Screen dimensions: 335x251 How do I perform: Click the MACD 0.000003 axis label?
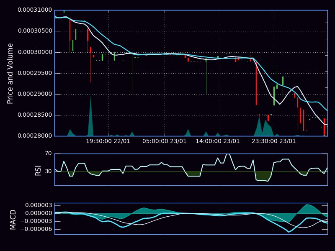click(x=39, y=205)
